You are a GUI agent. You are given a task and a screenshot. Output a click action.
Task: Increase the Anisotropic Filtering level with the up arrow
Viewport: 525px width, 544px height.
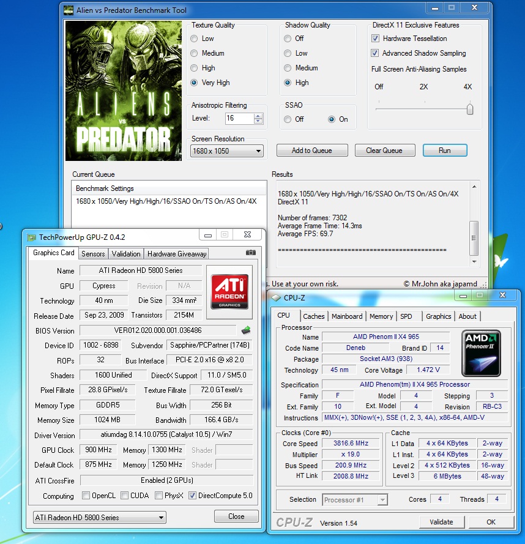[x=258, y=116]
